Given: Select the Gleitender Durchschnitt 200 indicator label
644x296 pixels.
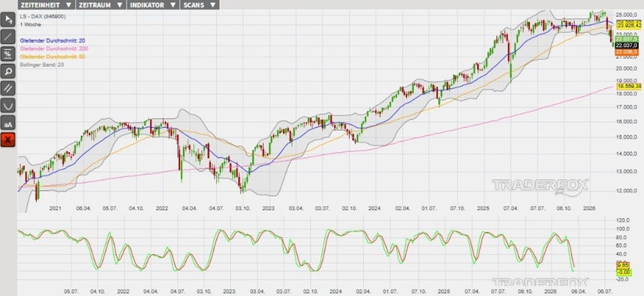Looking at the screenshot, I should [54, 49].
